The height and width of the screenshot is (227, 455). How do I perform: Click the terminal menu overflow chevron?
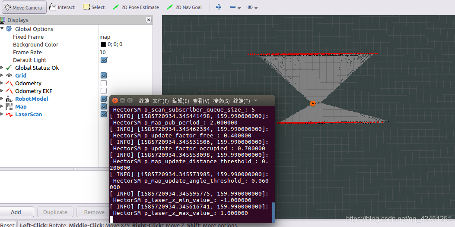tap(255, 100)
